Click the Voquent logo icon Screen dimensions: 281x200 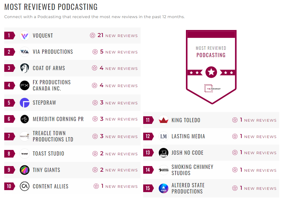click(x=25, y=36)
